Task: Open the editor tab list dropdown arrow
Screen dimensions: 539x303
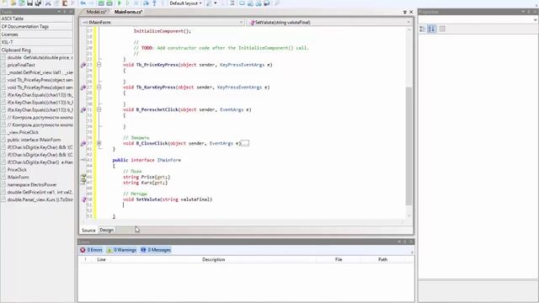Action: (x=404, y=12)
